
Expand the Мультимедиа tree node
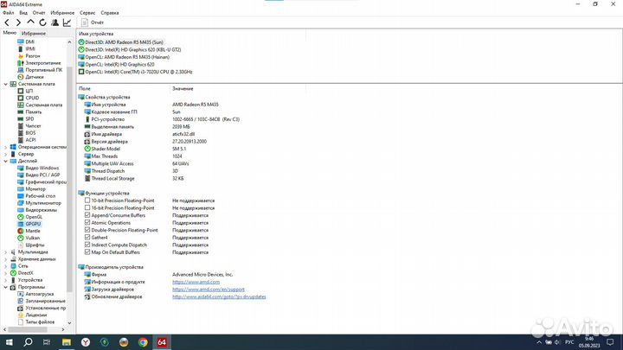[5, 252]
